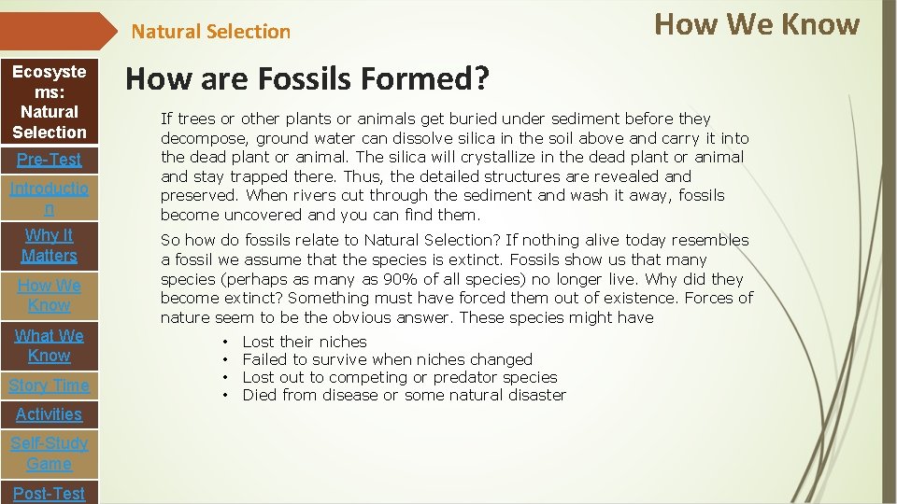Open the Why It Matters link
The height and width of the screenshot is (504, 897).
tap(50, 245)
